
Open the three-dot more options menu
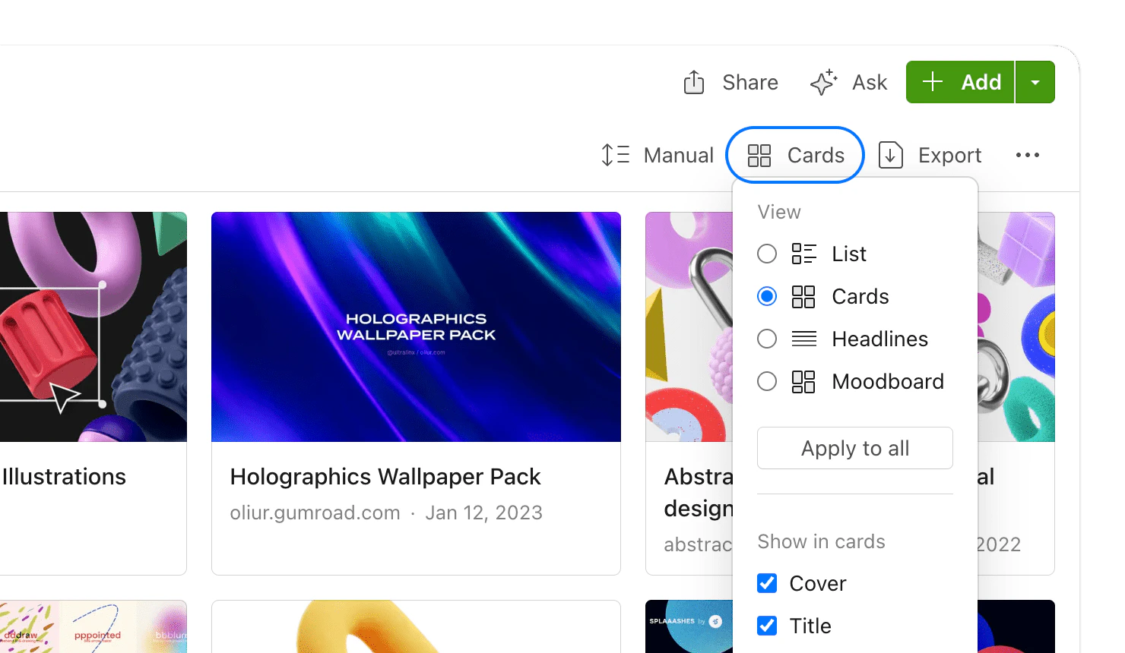1028,155
